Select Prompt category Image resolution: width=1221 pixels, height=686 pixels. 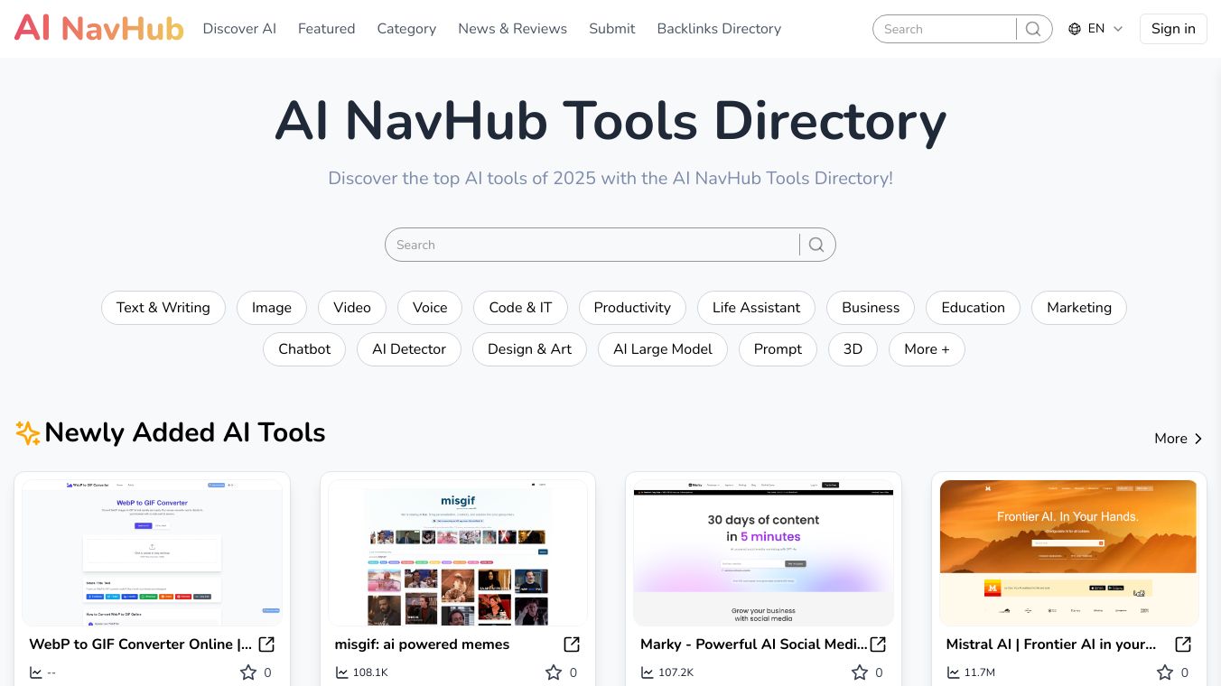(778, 349)
